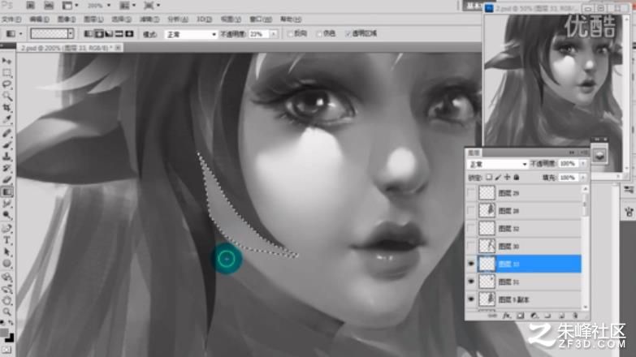The image size is (636, 357).
Task: Click lock position icon
Action: point(507,178)
